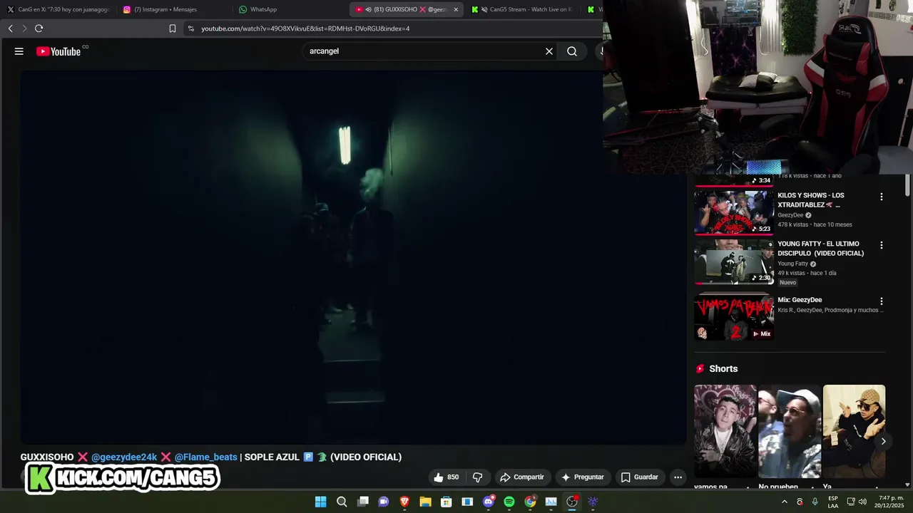This screenshot has height=513, width=913.
Task: Open the Mix: GeezyDee playlist title
Action: pos(800,300)
